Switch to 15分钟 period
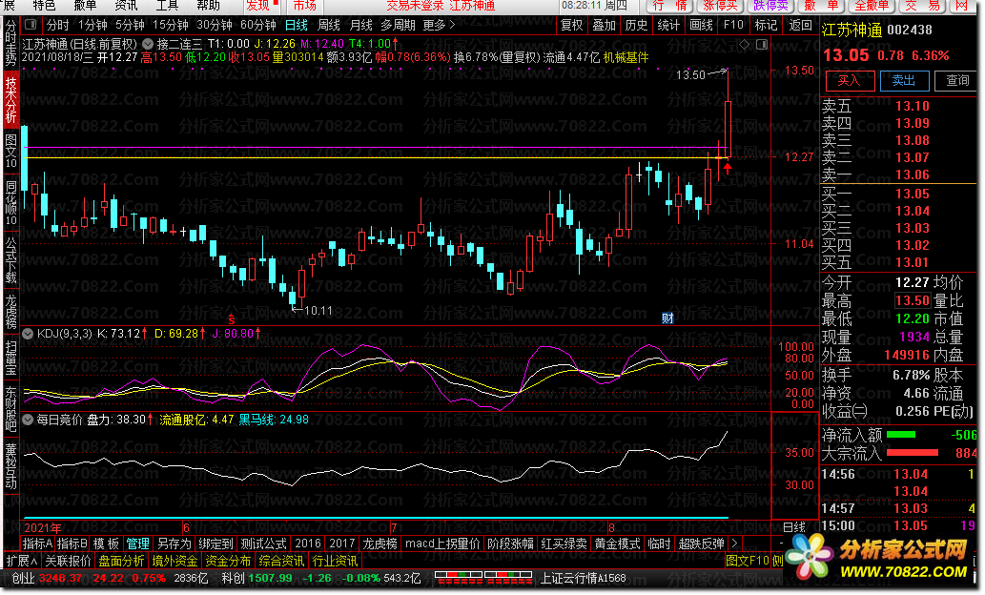This screenshot has width=985, height=595. coord(171,25)
